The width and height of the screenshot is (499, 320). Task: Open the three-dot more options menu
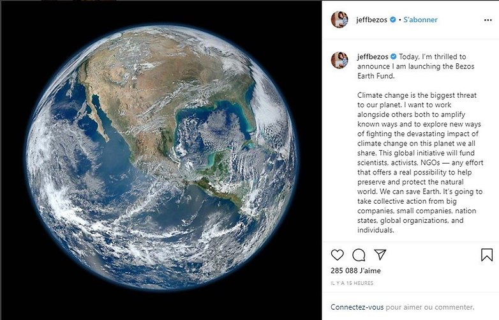click(x=488, y=20)
